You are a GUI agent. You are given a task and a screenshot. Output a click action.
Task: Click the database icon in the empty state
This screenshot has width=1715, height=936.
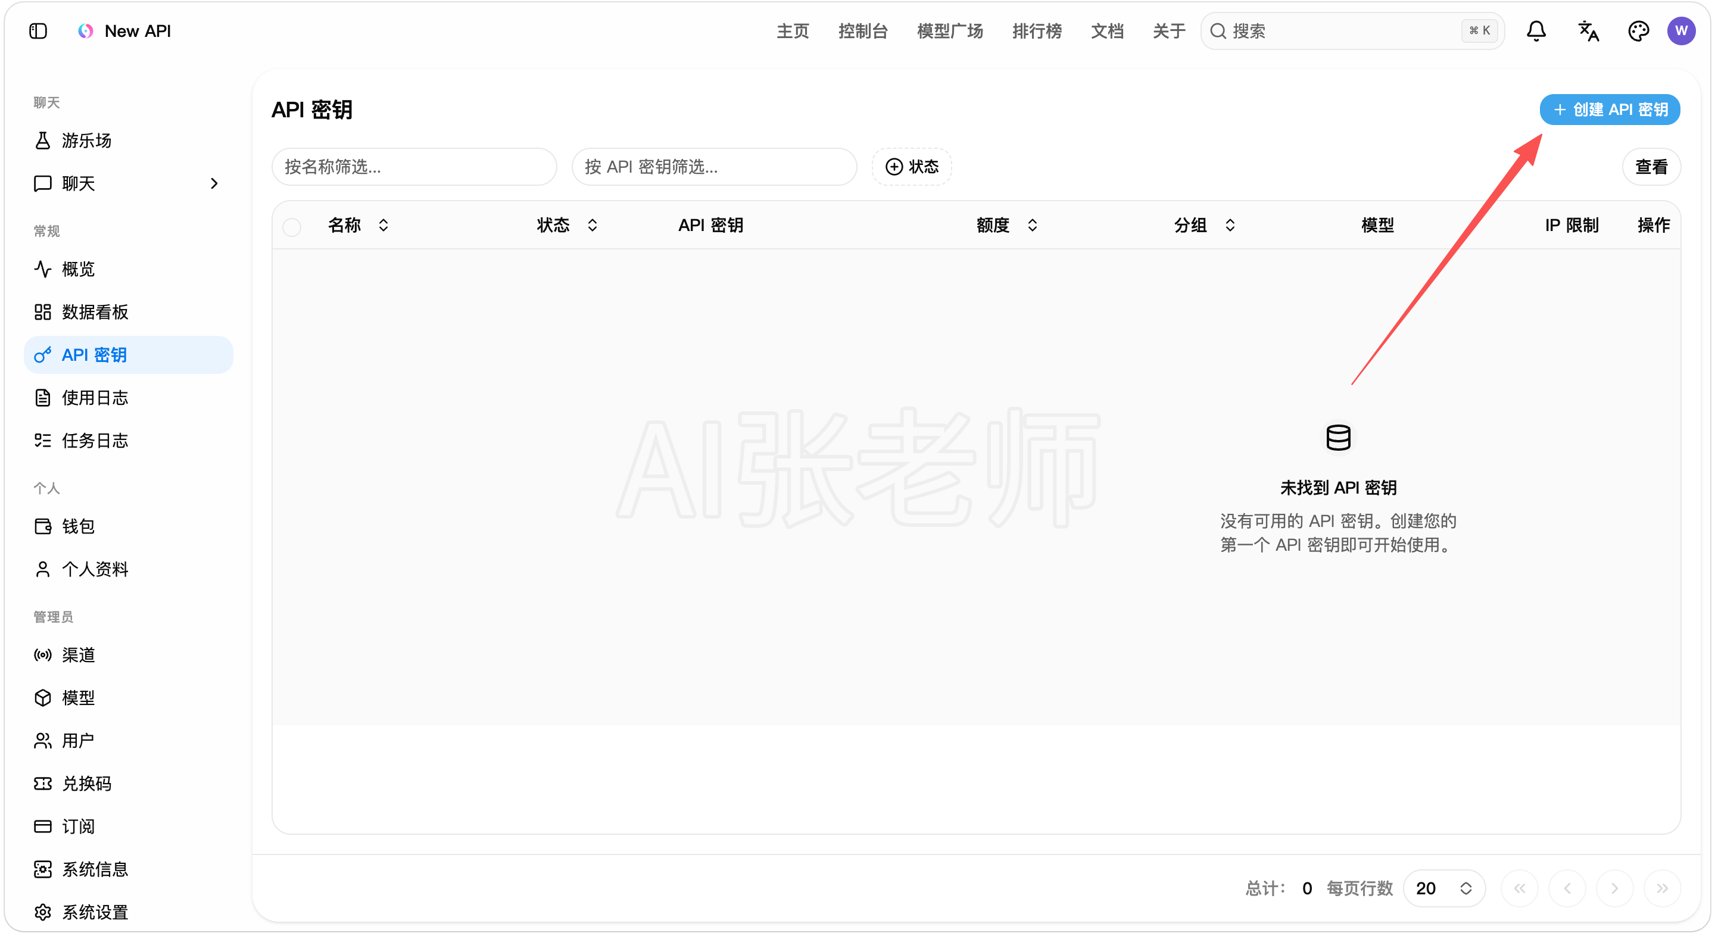tap(1338, 438)
